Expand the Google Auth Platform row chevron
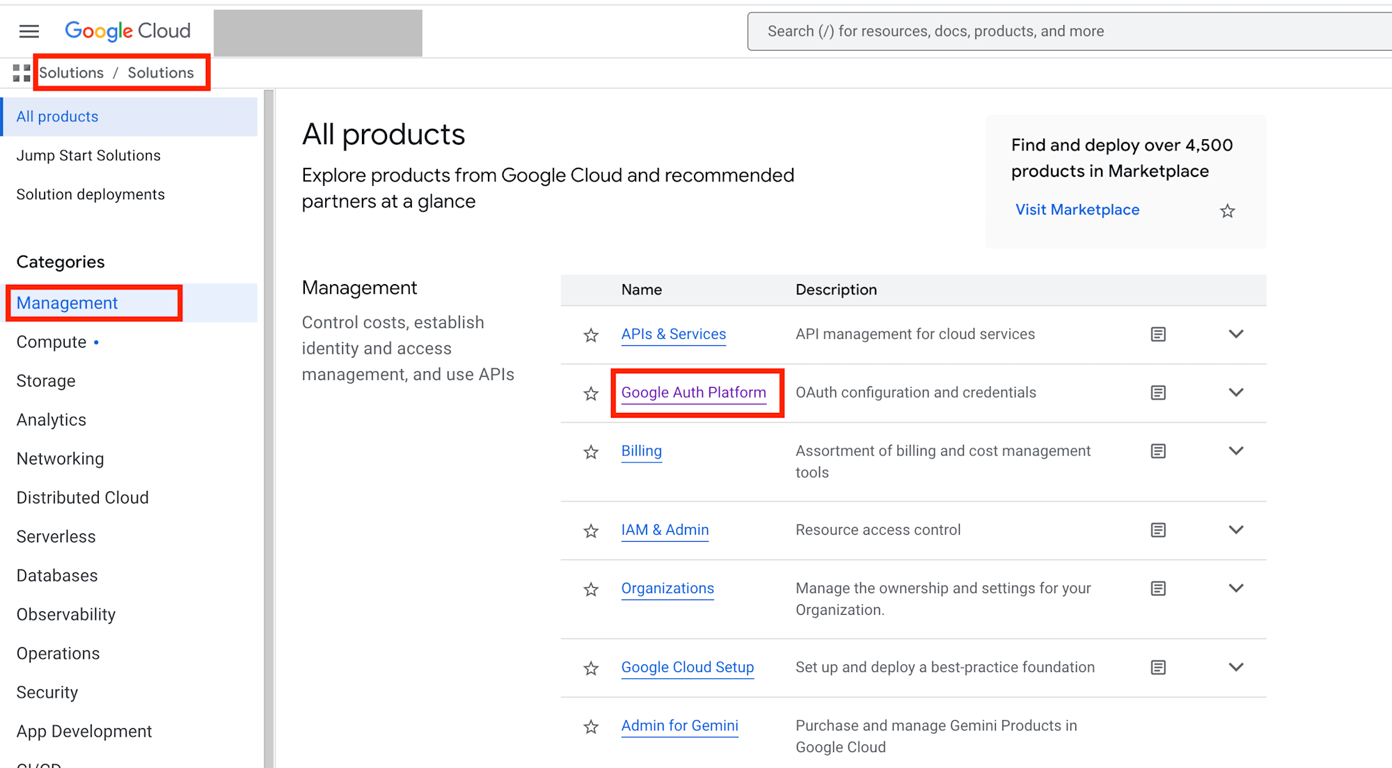This screenshot has width=1392, height=768. point(1236,393)
